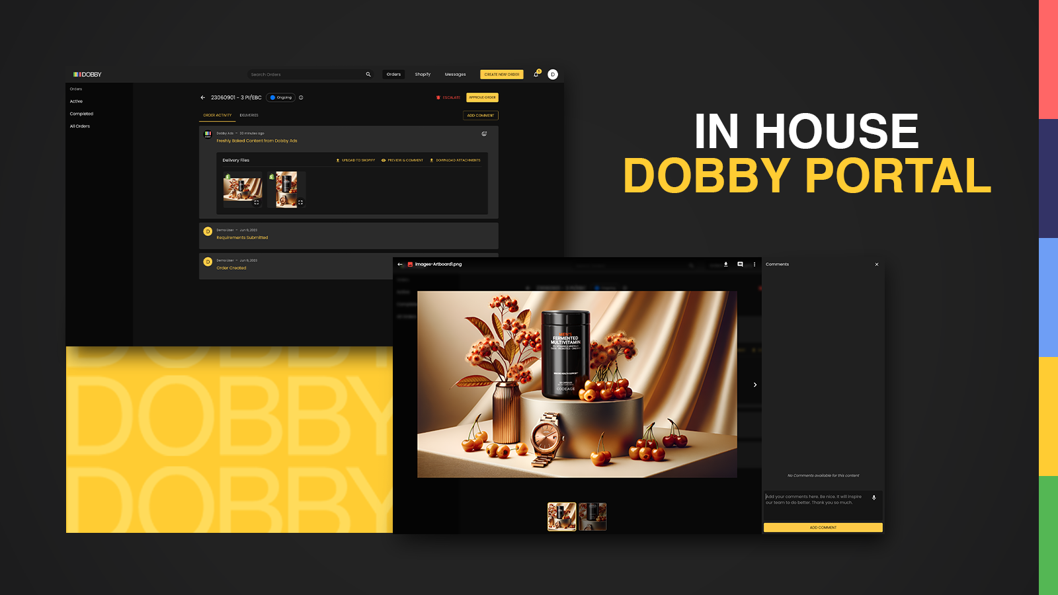Click the Ongoing status pill

pos(280,97)
